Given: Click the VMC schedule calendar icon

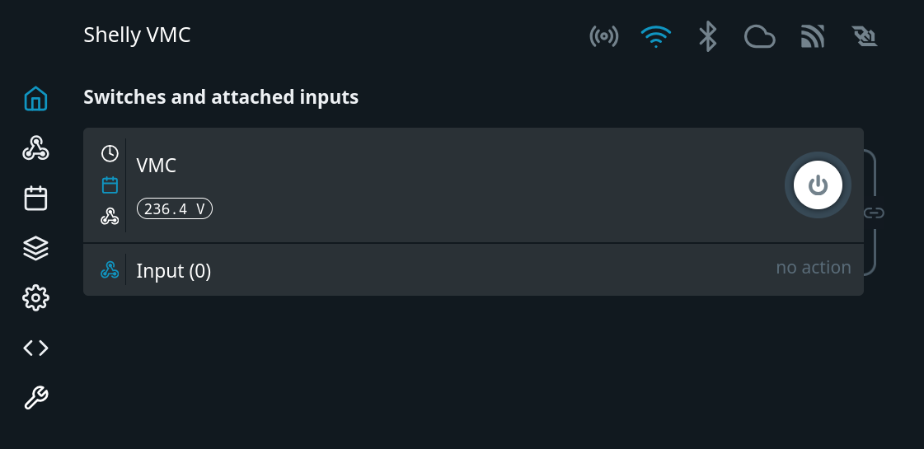Looking at the screenshot, I should tap(110, 185).
